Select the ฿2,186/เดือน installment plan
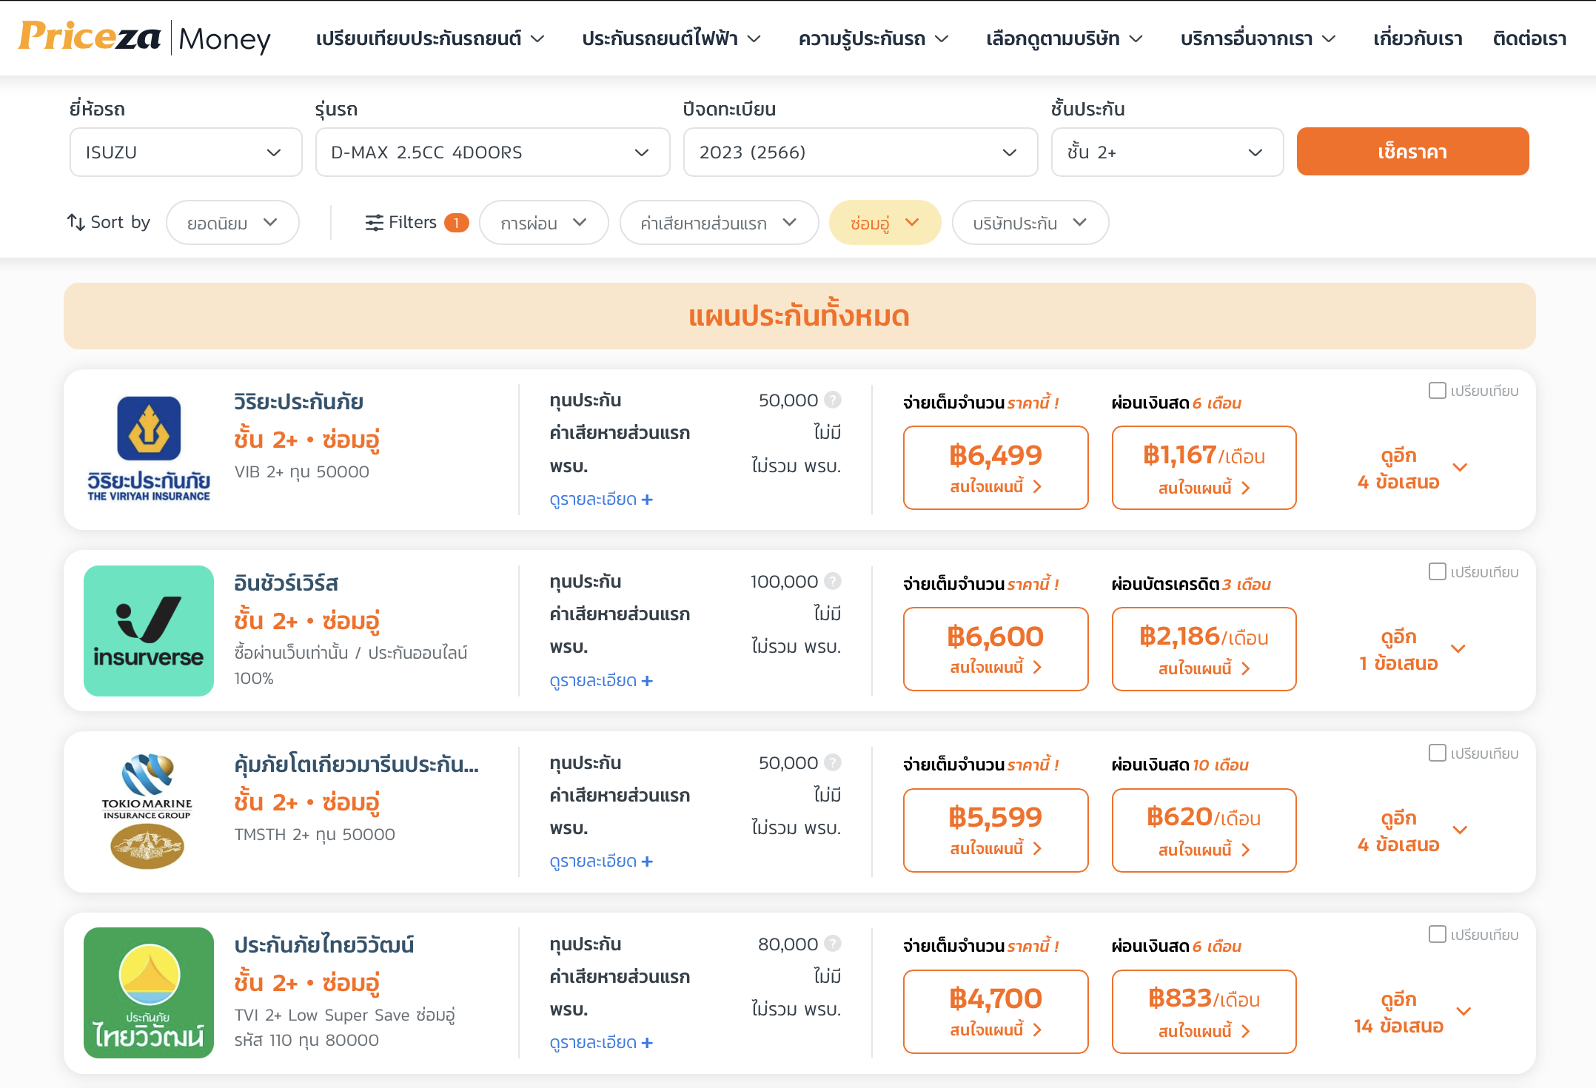The width and height of the screenshot is (1596, 1088). coord(1204,649)
